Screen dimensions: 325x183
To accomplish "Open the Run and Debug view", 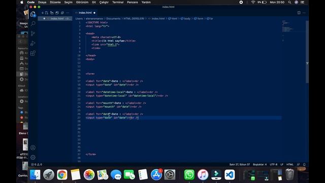I will 33,43.
